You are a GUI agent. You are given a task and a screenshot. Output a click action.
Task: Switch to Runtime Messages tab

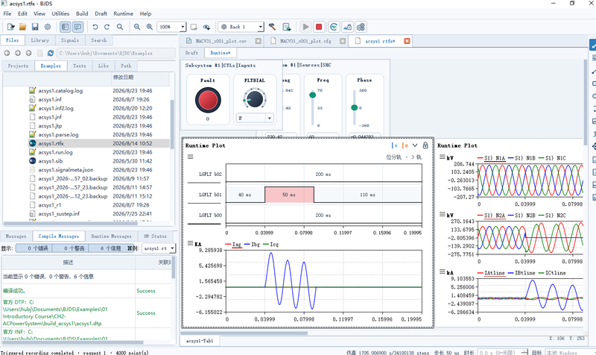click(x=111, y=236)
